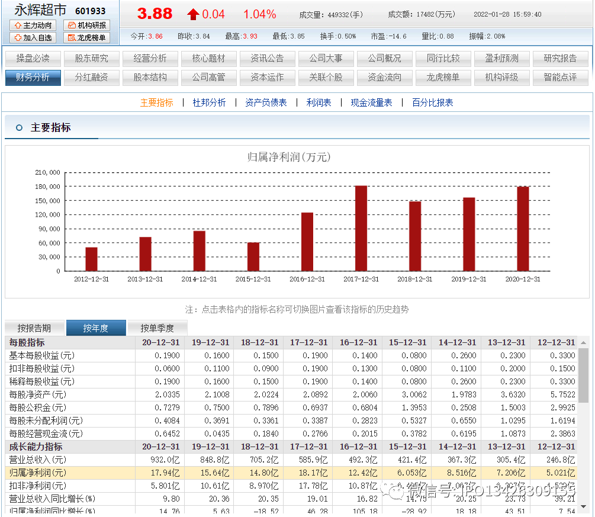Select 资本运作 tab
Screen dimensions: 595x517
tap(268, 78)
